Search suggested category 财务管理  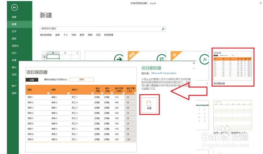[x=109, y=35]
